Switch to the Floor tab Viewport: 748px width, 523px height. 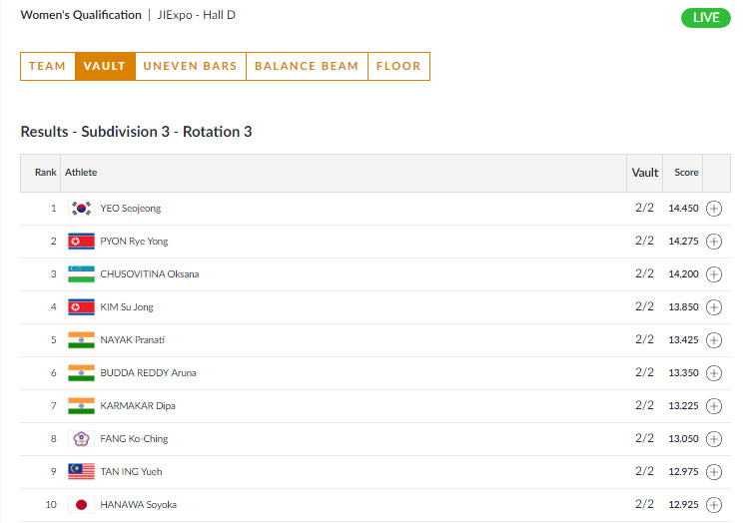[x=398, y=66]
